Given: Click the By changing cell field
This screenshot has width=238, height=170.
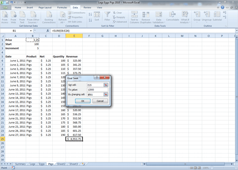Looking at the screenshot, I should (95, 94).
